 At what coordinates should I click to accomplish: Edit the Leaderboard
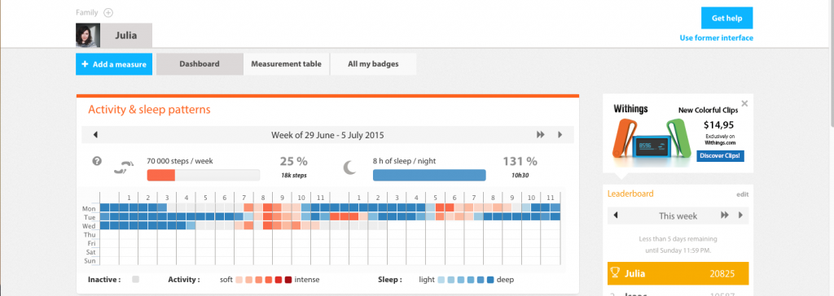click(743, 194)
